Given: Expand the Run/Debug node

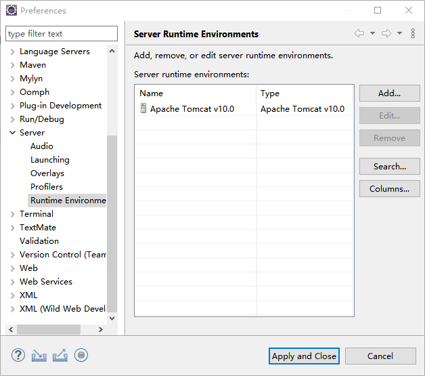Looking at the screenshot, I should pyautogui.click(x=12, y=119).
